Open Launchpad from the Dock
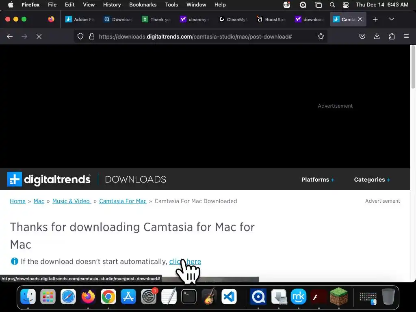The height and width of the screenshot is (312, 416). point(48,296)
